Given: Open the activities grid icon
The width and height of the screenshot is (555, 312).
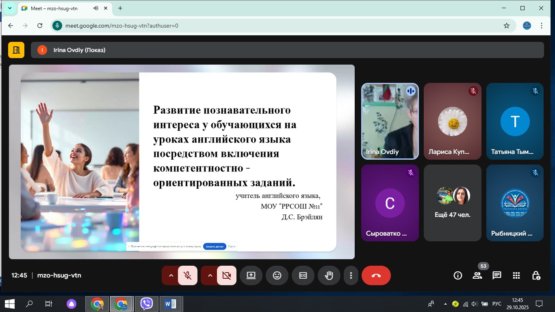Looking at the screenshot, I should 516,275.
